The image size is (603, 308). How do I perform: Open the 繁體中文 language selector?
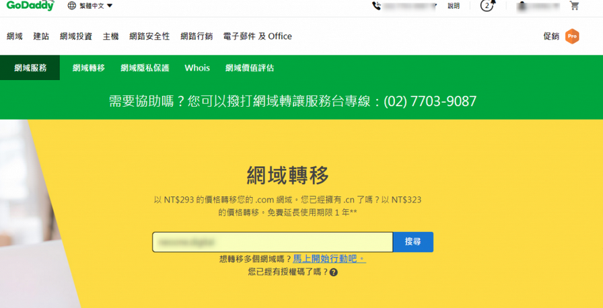click(90, 6)
